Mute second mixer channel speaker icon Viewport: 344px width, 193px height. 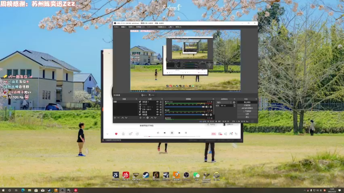[x=207, y=115]
